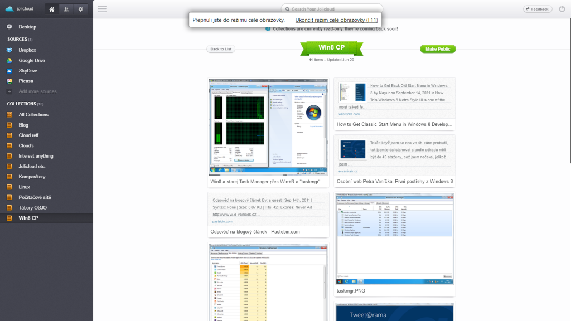Toggle the hamburger sidebar menu icon
The height and width of the screenshot is (321, 571).
(102, 9)
